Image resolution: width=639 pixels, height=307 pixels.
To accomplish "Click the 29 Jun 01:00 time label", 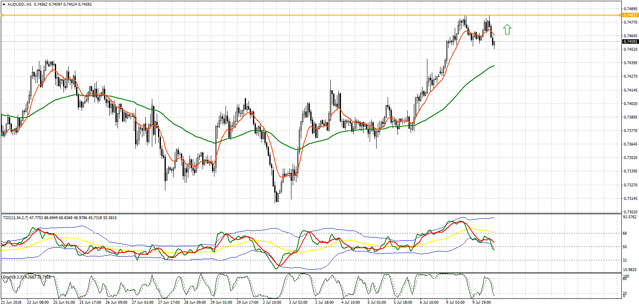I will 220,303.
